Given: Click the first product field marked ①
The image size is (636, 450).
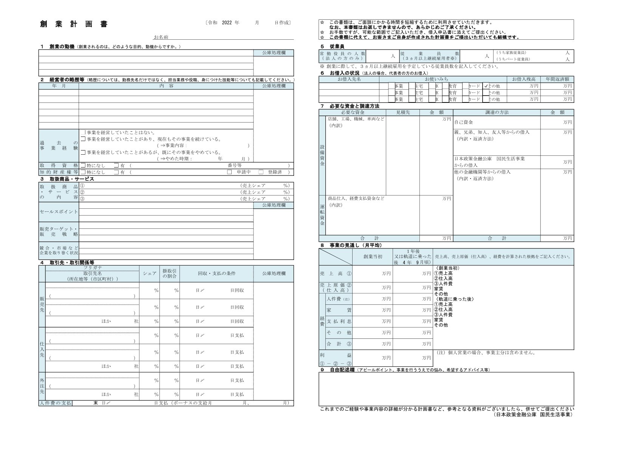Looking at the screenshot, I should (x=159, y=186).
